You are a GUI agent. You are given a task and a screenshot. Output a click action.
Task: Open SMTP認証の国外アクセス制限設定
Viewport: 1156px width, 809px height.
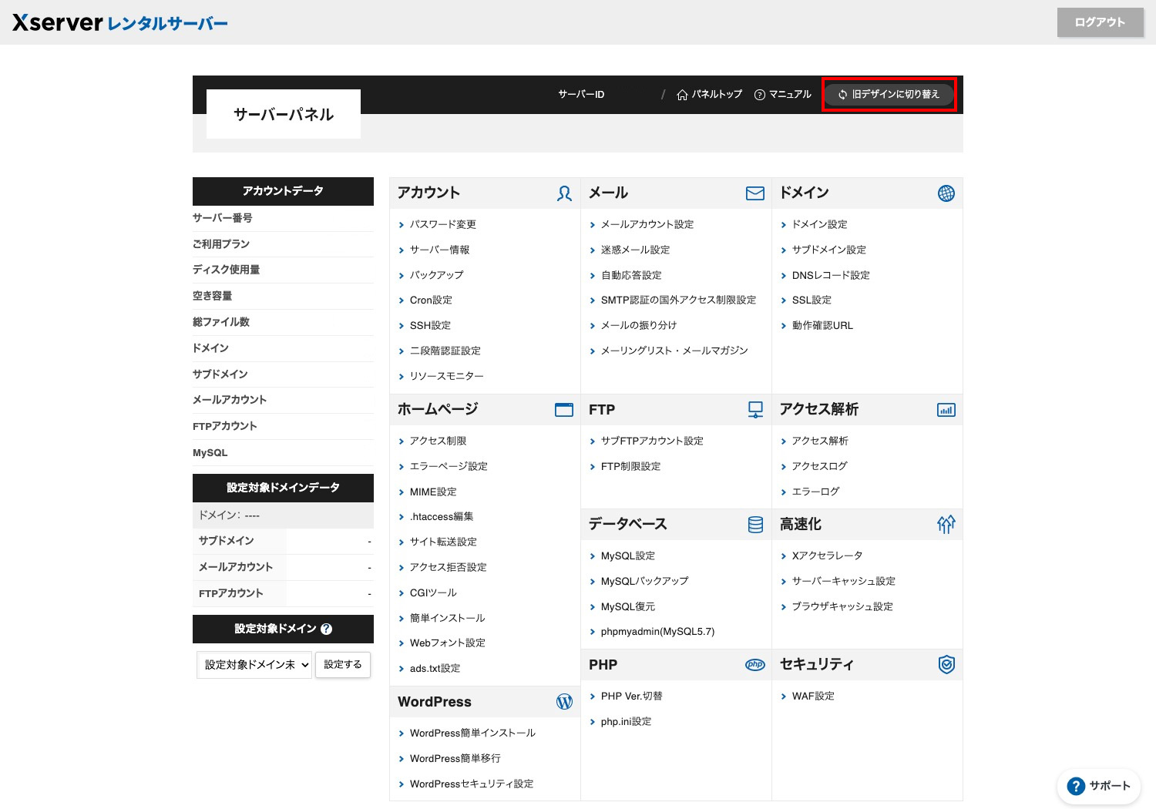pyautogui.click(x=679, y=300)
